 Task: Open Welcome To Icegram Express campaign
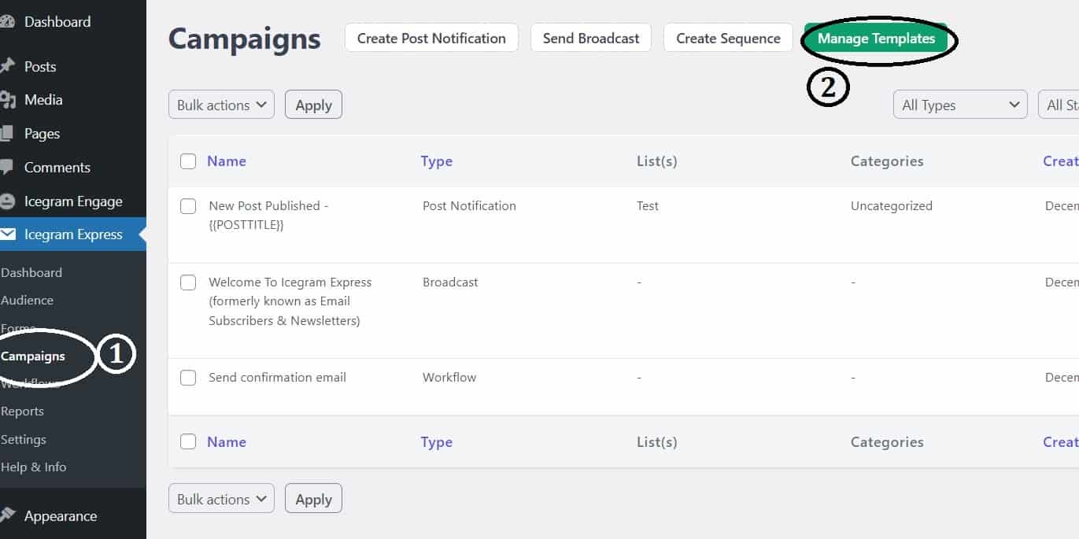pos(290,301)
